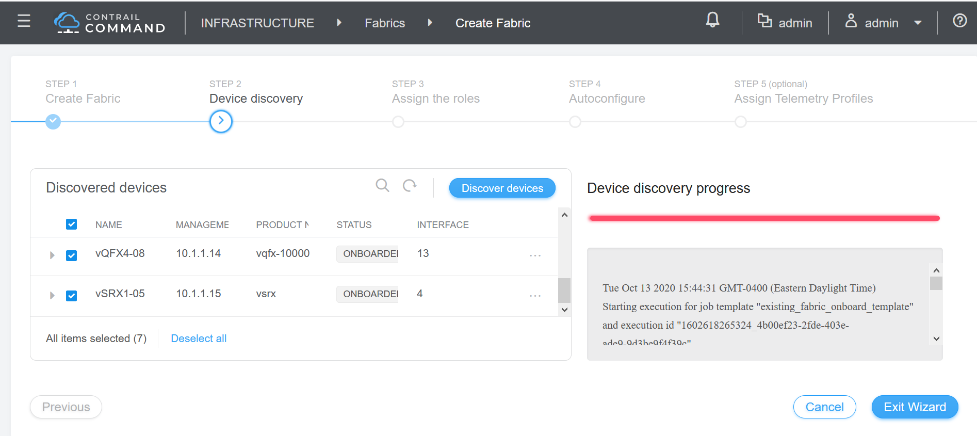Screen dimensions: 977x436
Task: Click the Contrail Command logo
Action: click(109, 23)
